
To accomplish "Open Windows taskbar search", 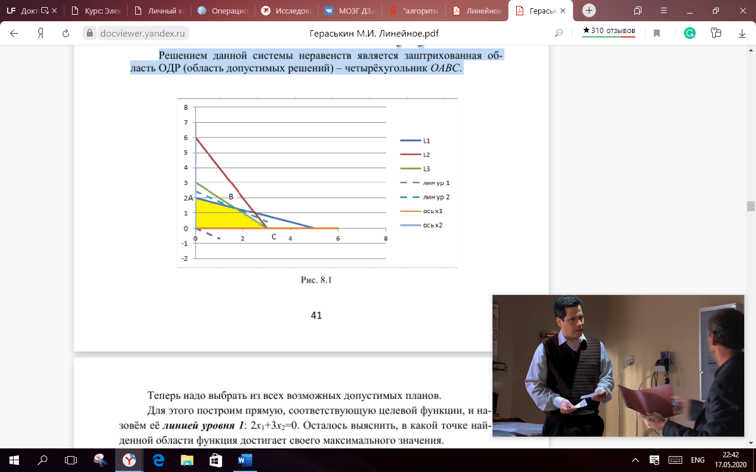I will [43, 460].
